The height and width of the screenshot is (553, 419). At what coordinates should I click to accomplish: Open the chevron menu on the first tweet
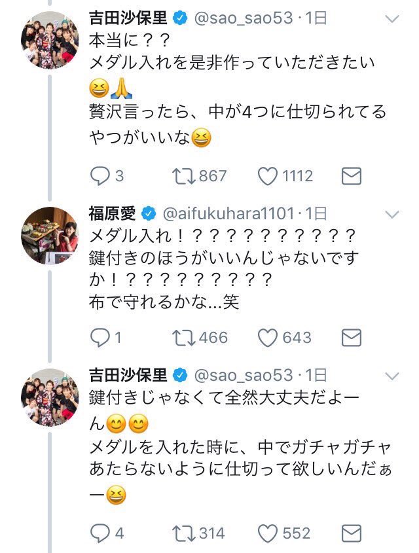pyautogui.click(x=393, y=18)
